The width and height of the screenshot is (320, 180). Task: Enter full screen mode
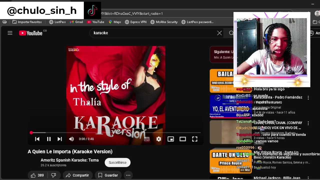[195, 139]
